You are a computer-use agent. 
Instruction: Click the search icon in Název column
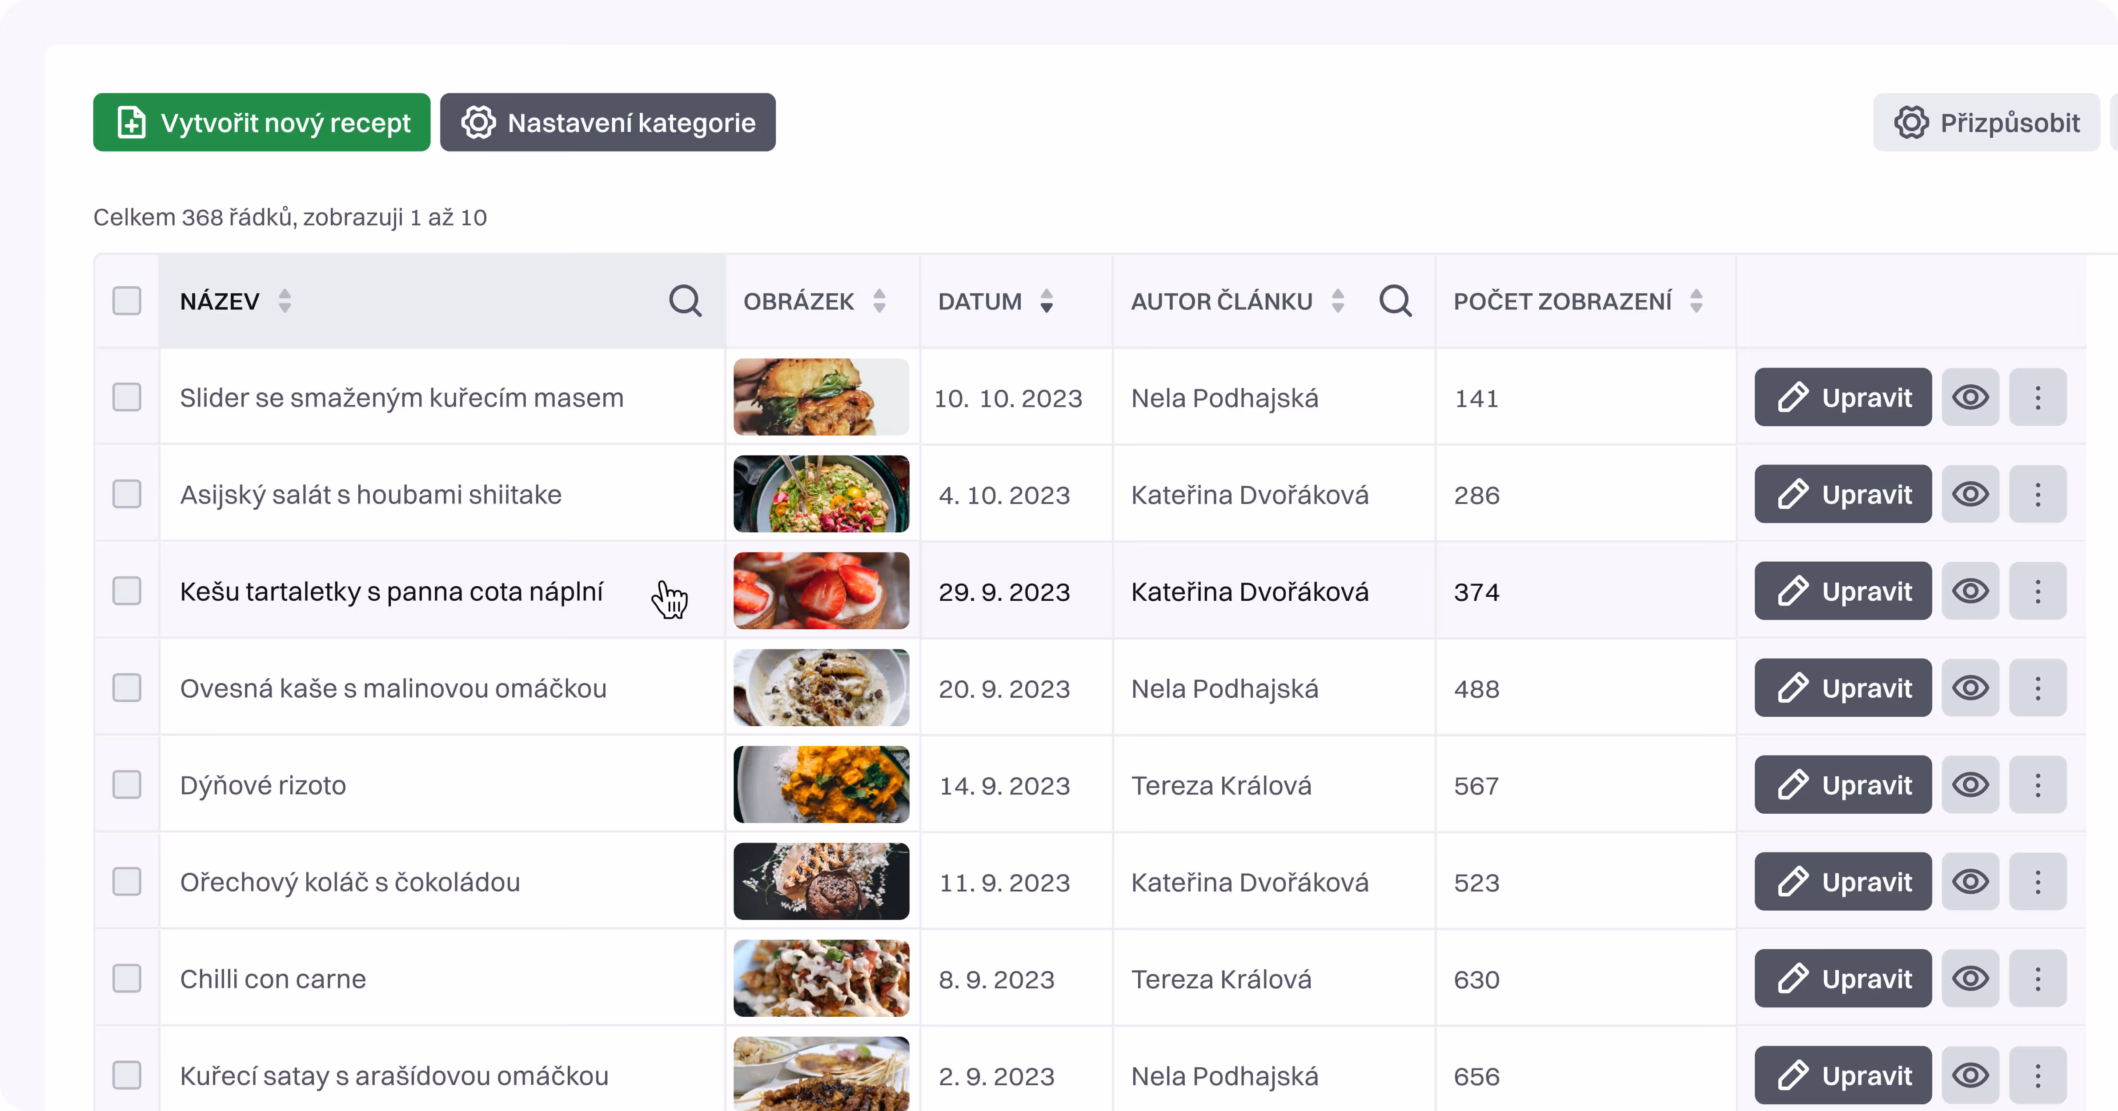point(685,301)
